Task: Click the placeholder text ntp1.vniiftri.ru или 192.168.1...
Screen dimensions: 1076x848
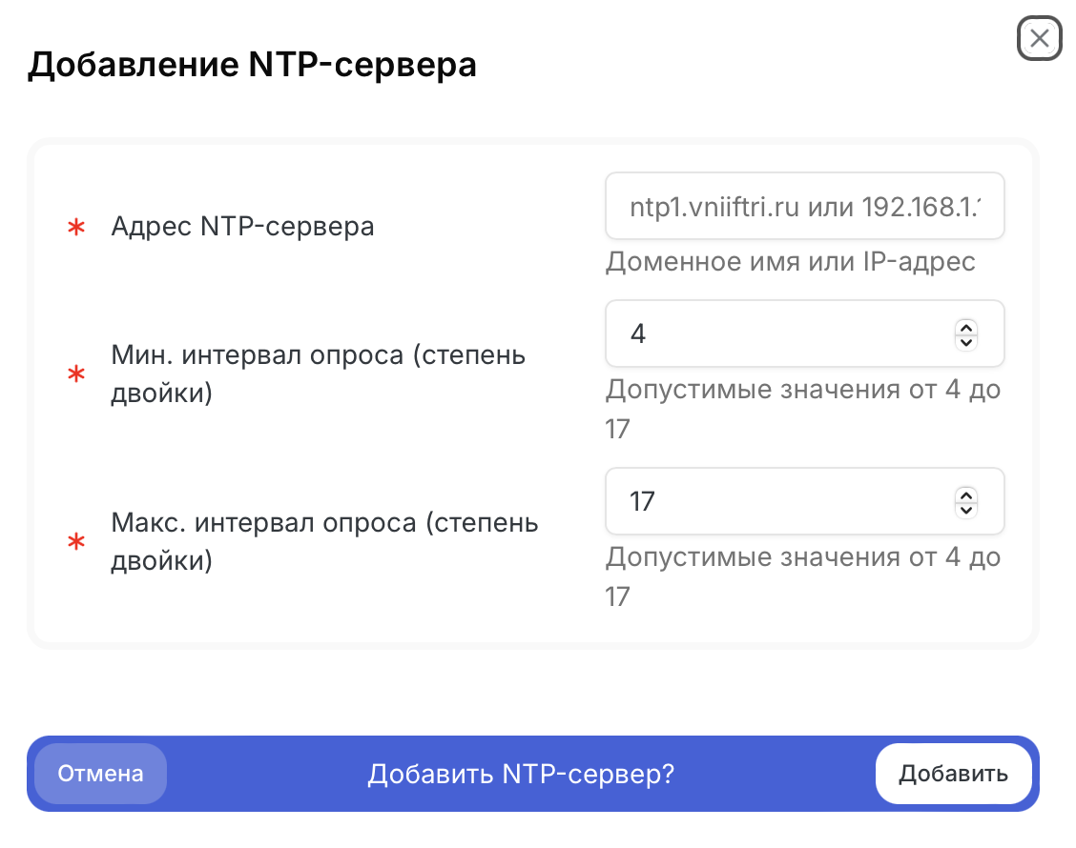Action: [804, 205]
